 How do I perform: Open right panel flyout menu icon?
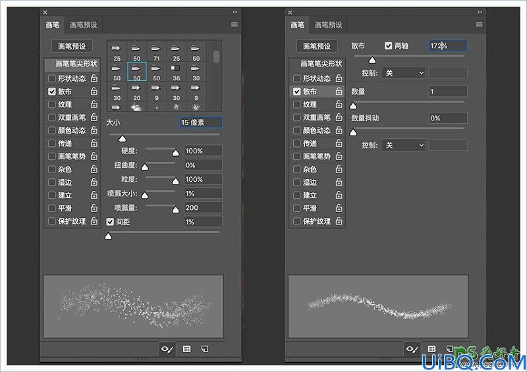point(480,24)
